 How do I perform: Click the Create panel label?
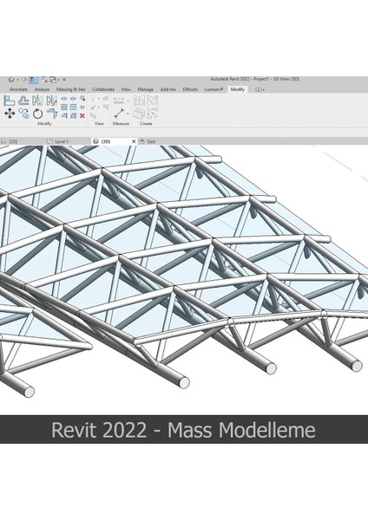point(146,123)
